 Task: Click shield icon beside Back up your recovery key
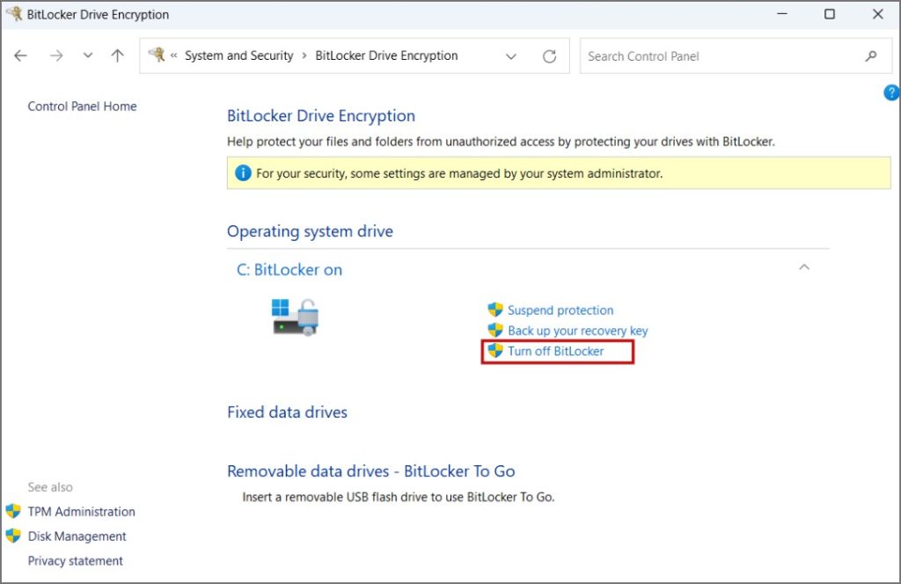pos(494,330)
